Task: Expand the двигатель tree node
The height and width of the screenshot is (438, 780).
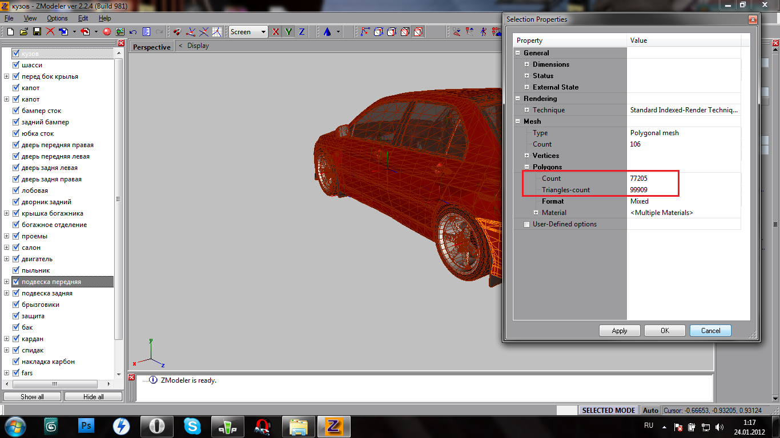Action: click(6, 259)
